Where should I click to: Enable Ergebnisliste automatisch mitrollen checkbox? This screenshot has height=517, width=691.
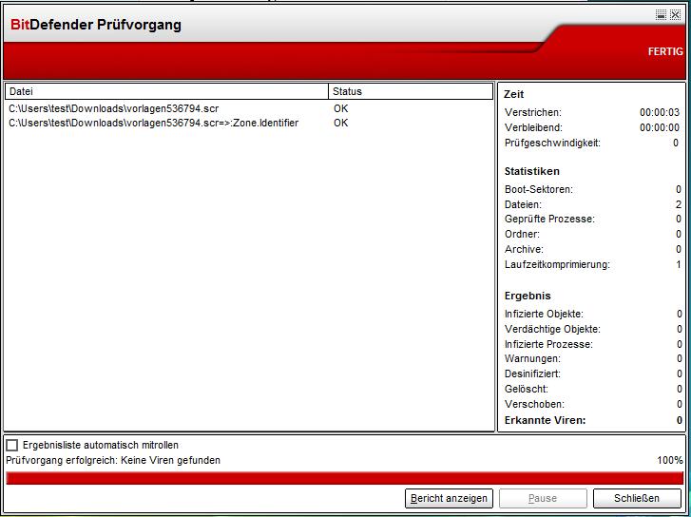tap(12, 445)
